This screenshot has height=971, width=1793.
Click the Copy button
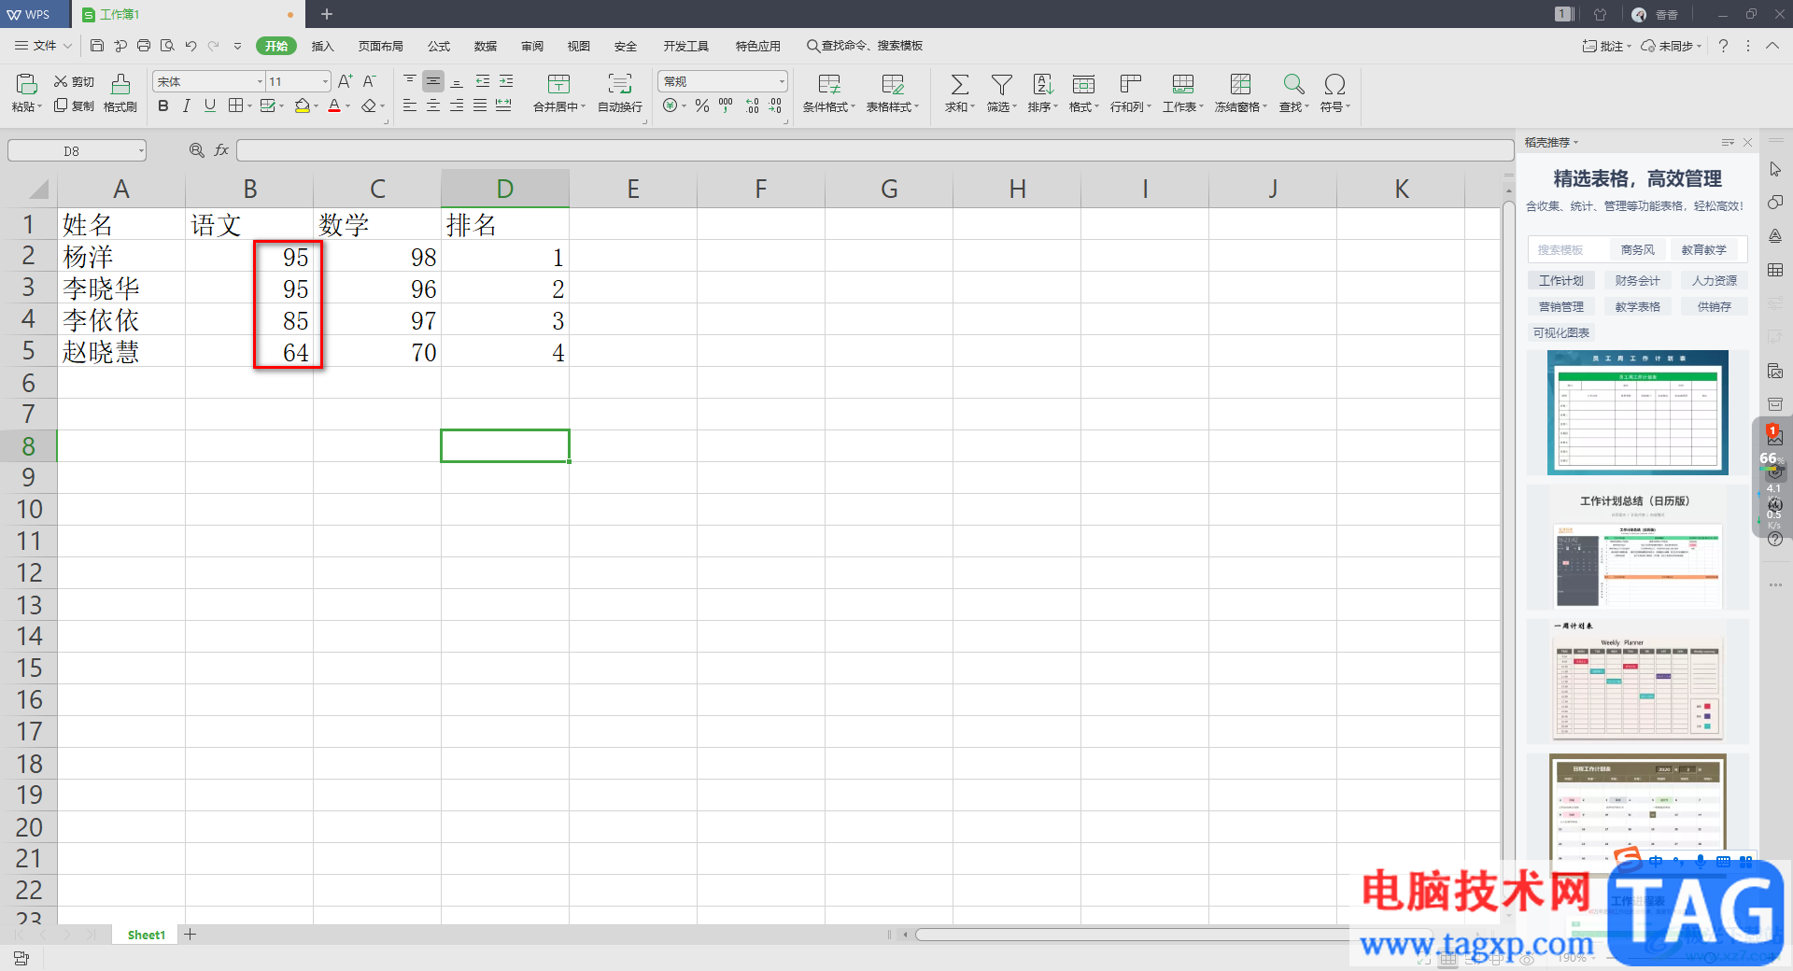pos(74,106)
